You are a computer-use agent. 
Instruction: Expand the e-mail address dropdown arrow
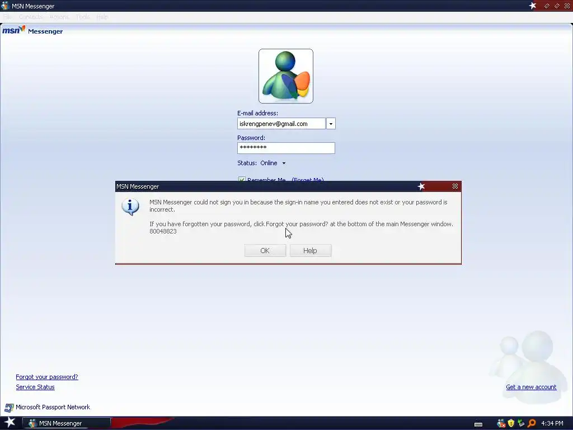[x=331, y=124]
